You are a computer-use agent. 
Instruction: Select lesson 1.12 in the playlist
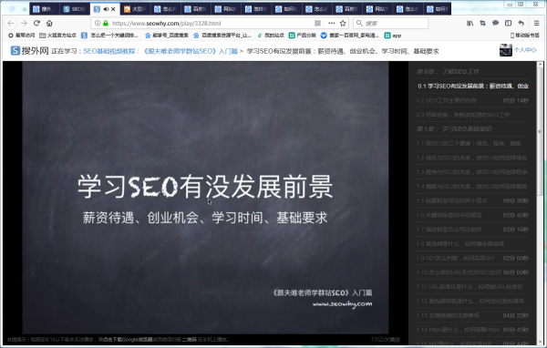(x=473, y=301)
